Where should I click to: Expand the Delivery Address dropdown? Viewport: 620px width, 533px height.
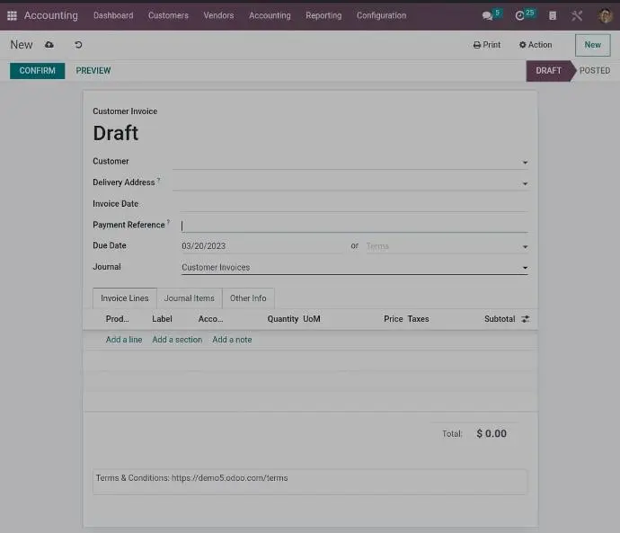pos(525,183)
